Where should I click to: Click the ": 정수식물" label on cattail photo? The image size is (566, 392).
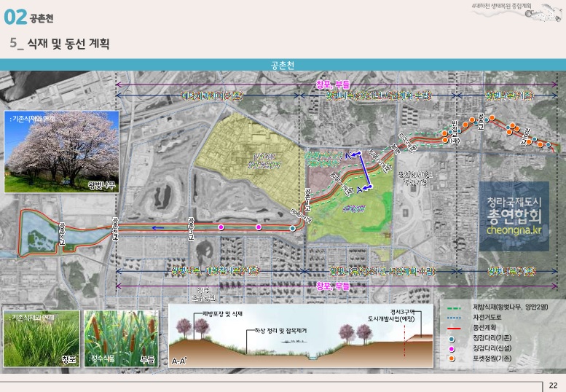click(102, 358)
